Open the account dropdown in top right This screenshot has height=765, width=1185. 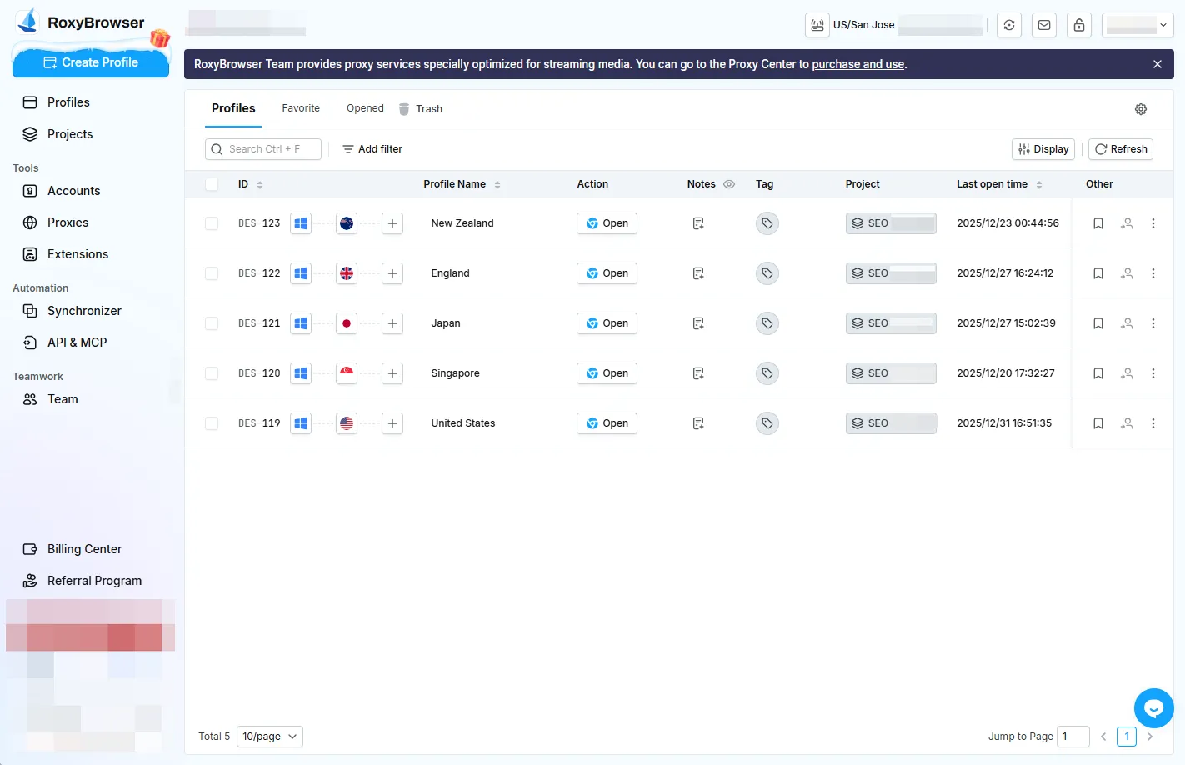pyautogui.click(x=1137, y=25)
